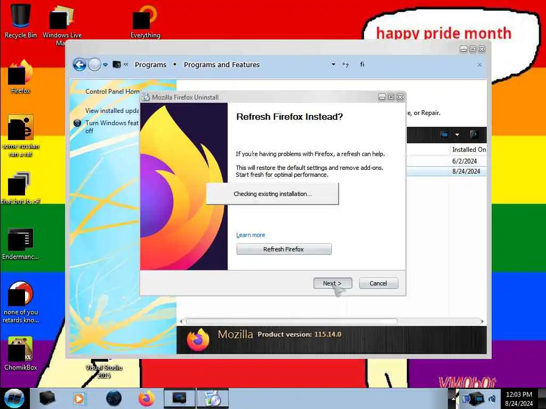
Task: Cancel the Firefox Uninstall wizard
Action: click(x=378, y=283)
